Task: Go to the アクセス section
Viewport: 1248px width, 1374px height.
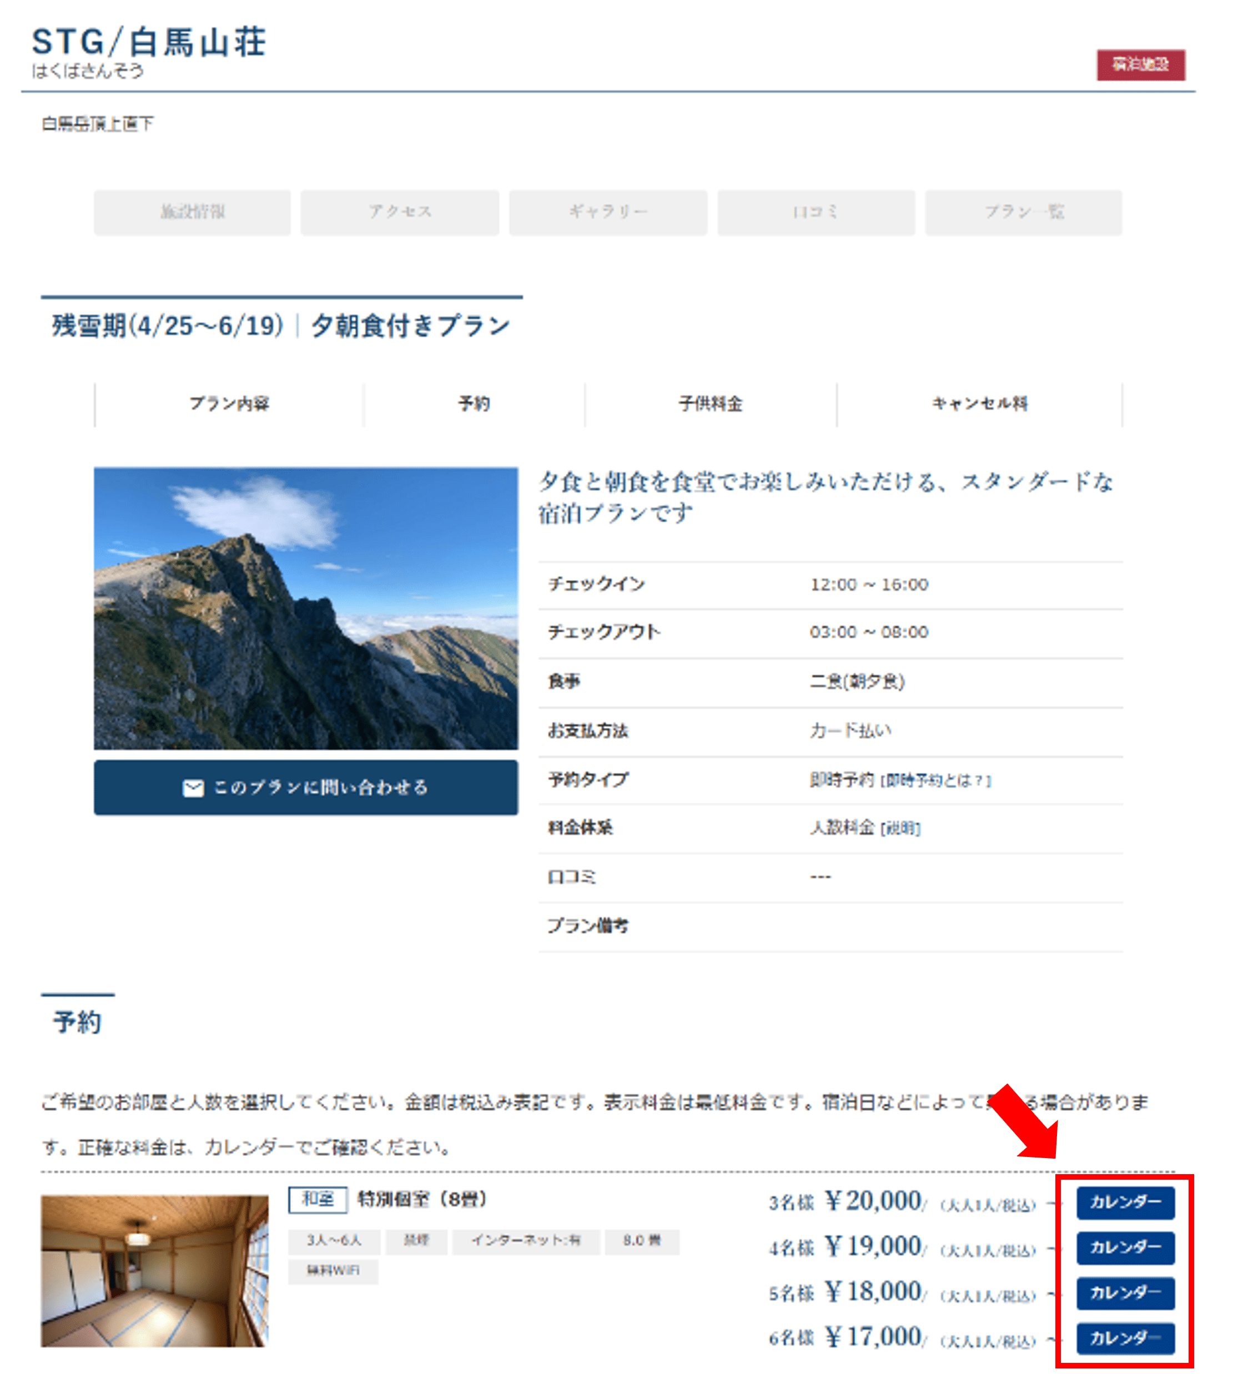Action: [400, 212]
